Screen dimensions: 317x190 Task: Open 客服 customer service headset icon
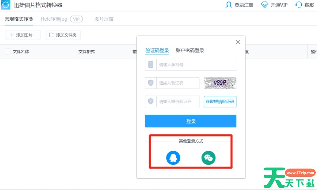tap(298, 5)
